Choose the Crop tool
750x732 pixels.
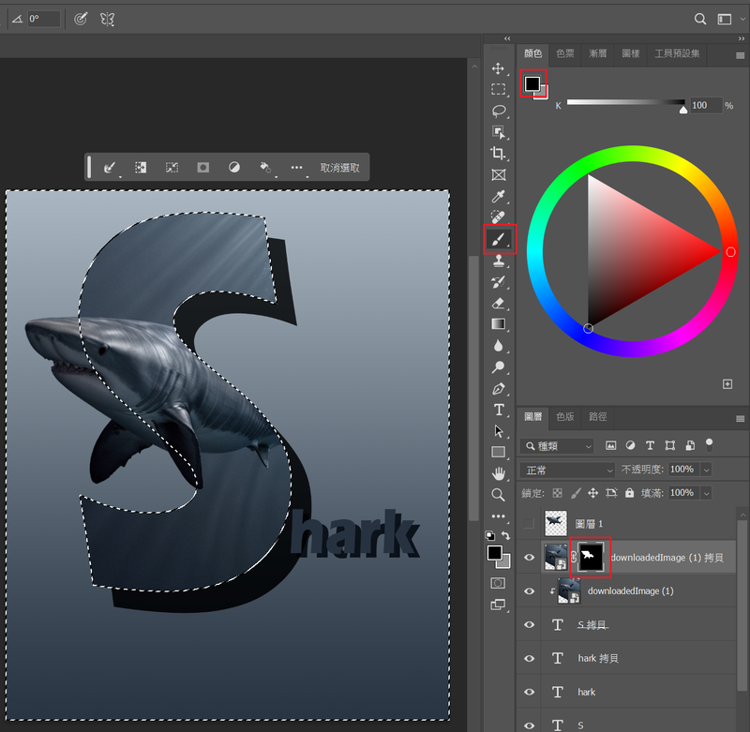[x=499, y=153]
